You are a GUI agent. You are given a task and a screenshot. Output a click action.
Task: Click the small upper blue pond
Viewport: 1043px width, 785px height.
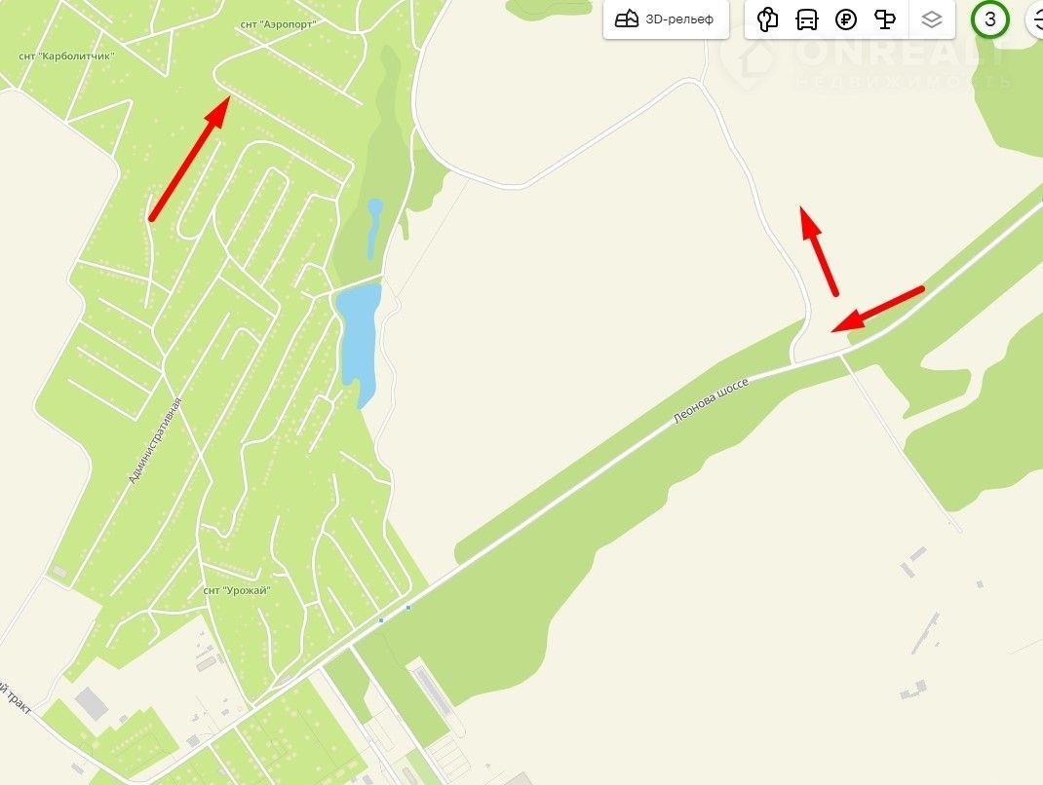[x=374, y=228]
